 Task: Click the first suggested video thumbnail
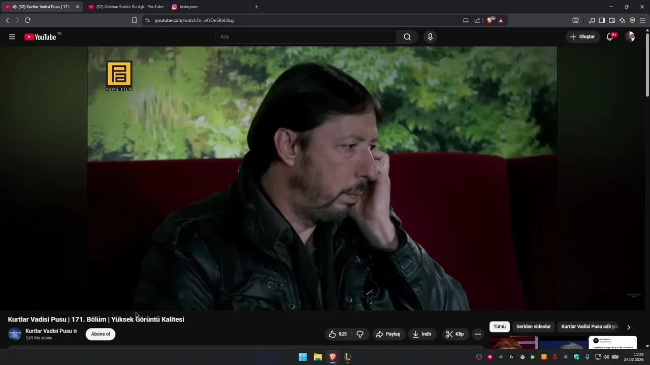tap(513, 342)
